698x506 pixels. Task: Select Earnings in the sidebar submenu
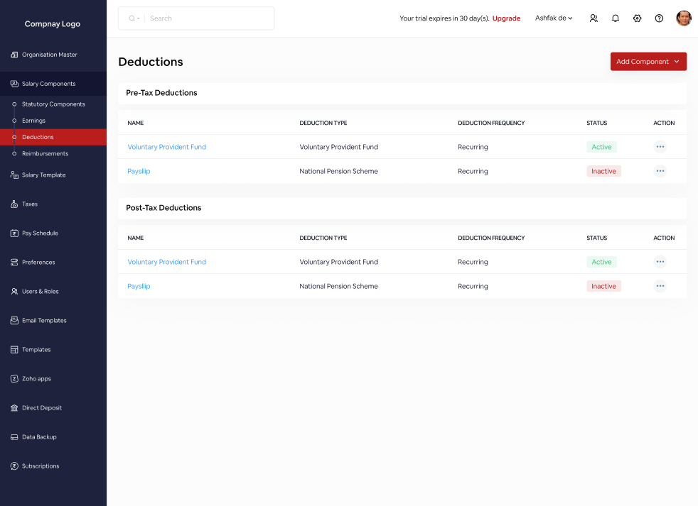pos(33,121)
